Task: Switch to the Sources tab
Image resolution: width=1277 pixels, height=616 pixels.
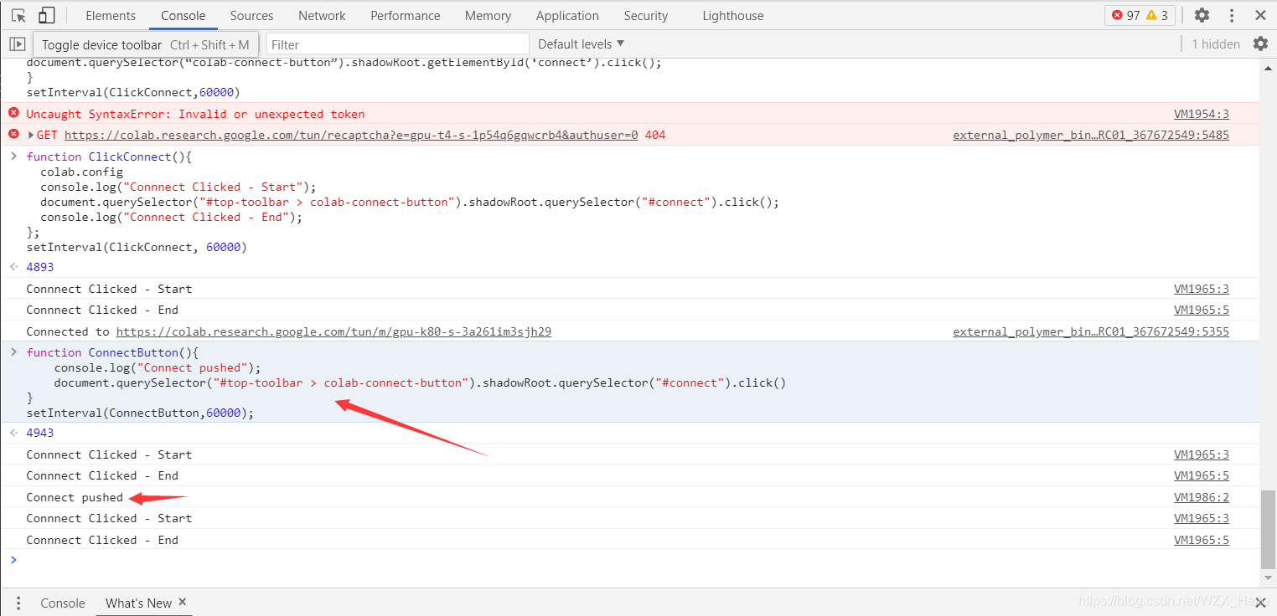Action: coord(251,15)
